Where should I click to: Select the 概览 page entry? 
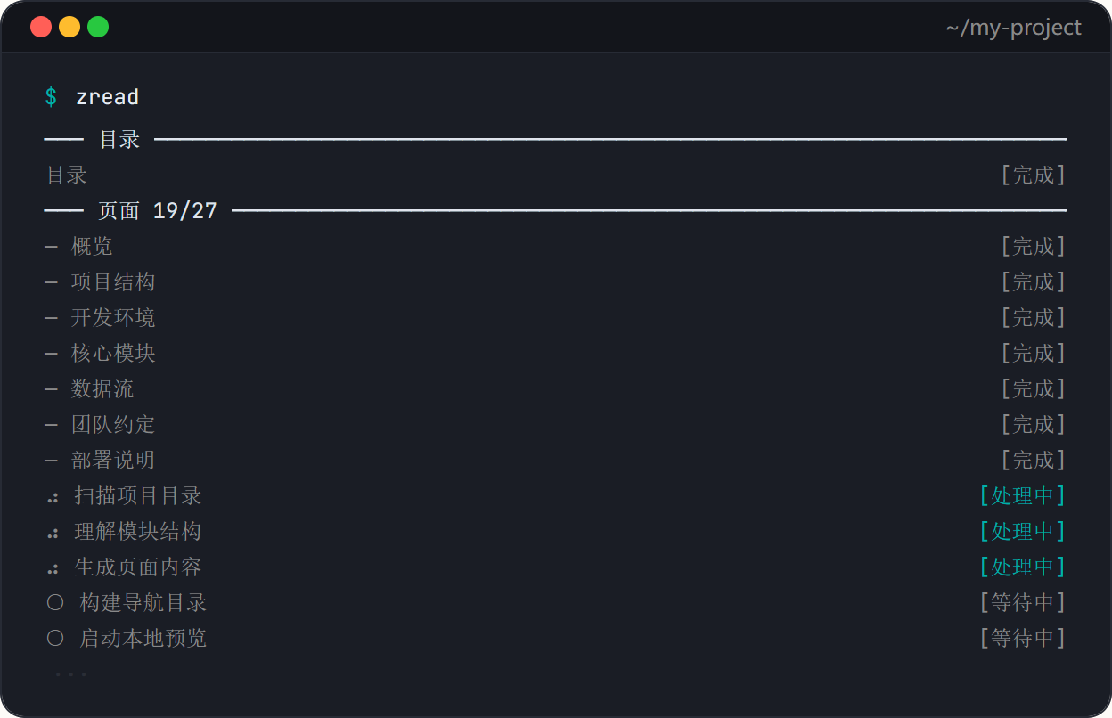point(92,247)
